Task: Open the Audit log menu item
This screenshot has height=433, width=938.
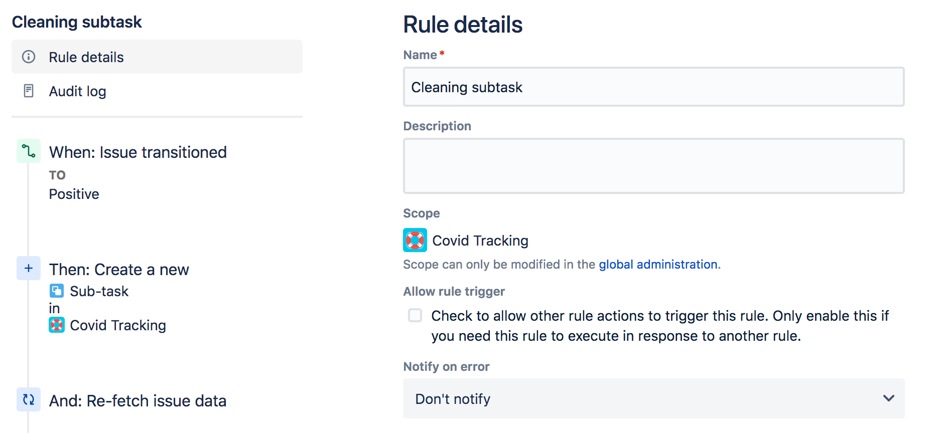Action: [157, 91]
